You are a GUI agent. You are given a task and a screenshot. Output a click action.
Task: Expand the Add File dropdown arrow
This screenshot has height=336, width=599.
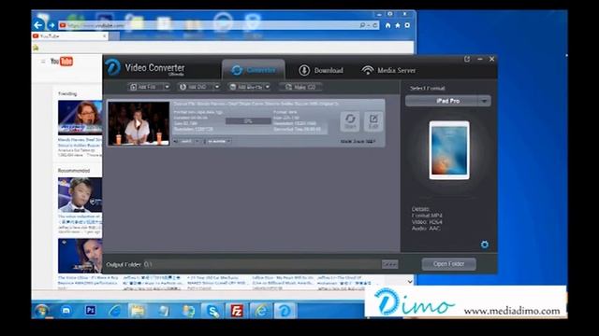point(167,87)
